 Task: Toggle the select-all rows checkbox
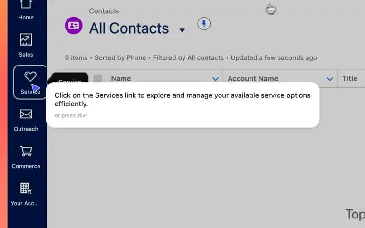click(x=98, y=78)
